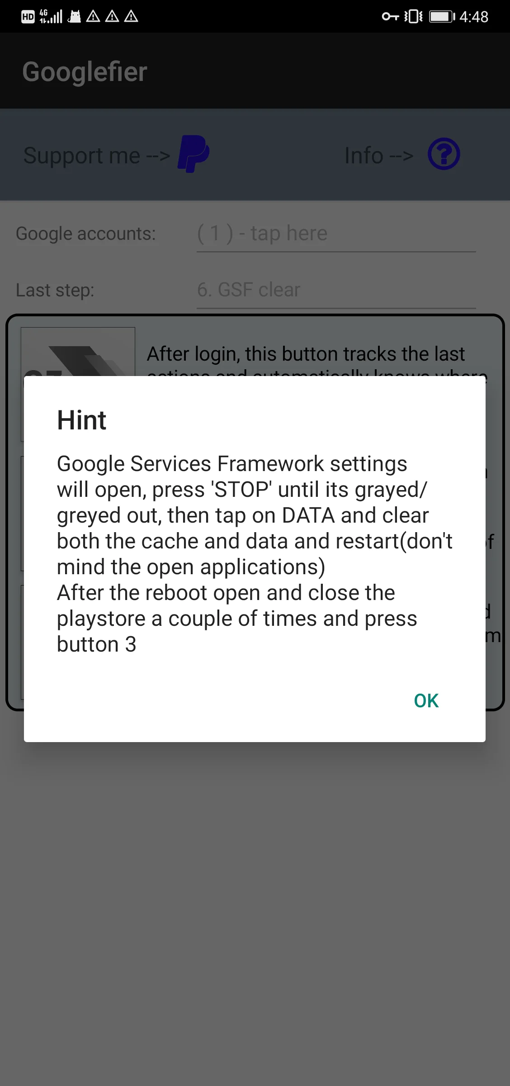The image size is (510, 1086).
Task: Tap the VPN key status icon
Action: click(390, 17)
